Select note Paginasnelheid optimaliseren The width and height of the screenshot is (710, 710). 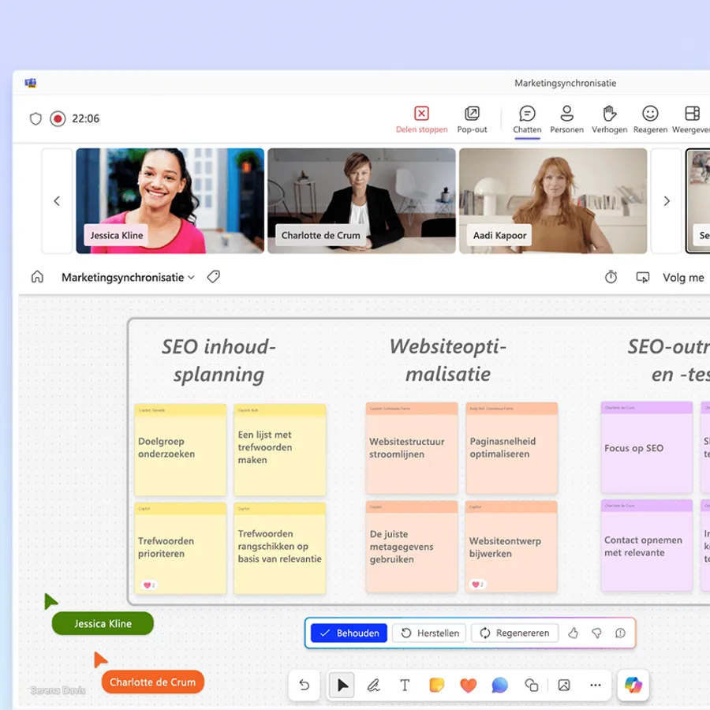click(x=512, y=448)
